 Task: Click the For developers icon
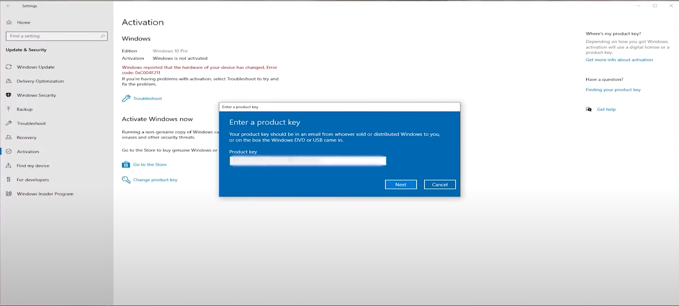coord(9,179)
